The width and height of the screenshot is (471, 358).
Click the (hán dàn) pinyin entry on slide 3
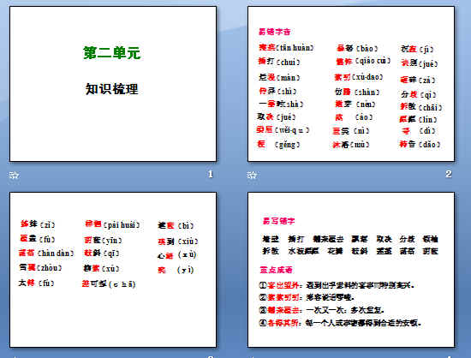(x=56, y=254)
